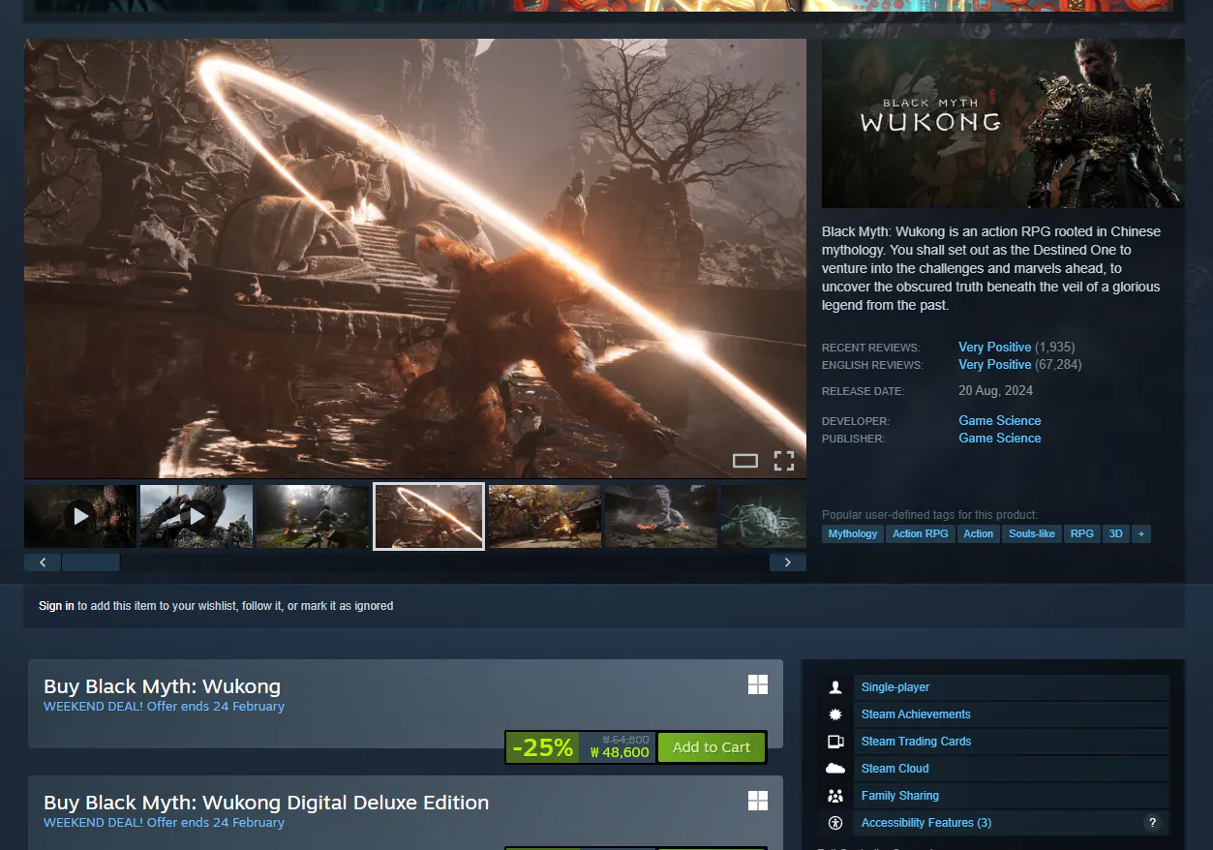Open fullscreen view of the trailer
This screenshot has width=1213, height=850.
tap(784, 460)
